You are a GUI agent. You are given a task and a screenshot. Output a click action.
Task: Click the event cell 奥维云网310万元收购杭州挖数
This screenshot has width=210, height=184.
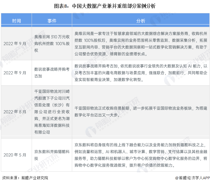click(x=52, y=44)
